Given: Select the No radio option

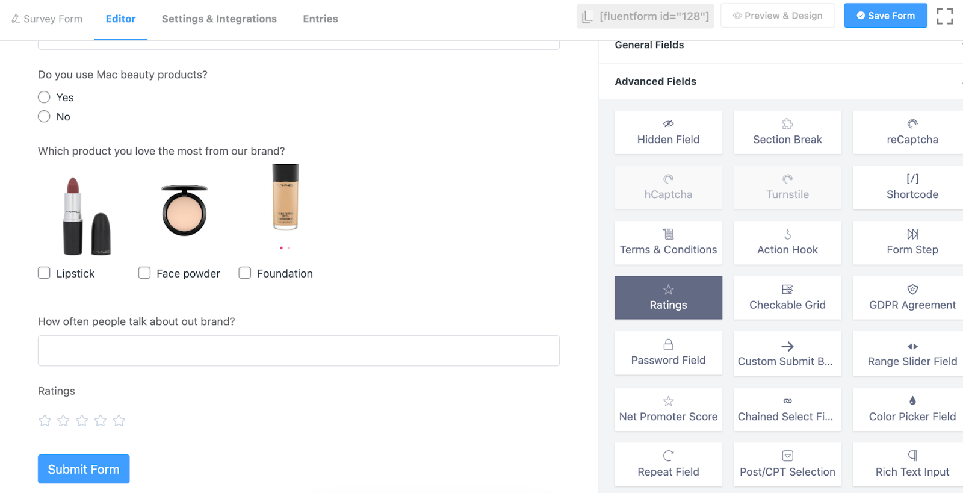Looking at the screenshot, I should (44, 117).
